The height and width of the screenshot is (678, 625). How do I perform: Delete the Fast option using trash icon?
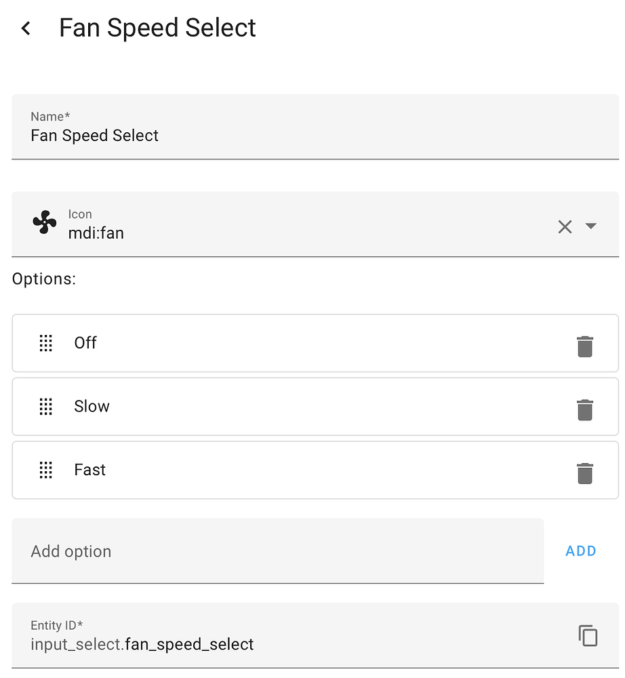point(585,473)
